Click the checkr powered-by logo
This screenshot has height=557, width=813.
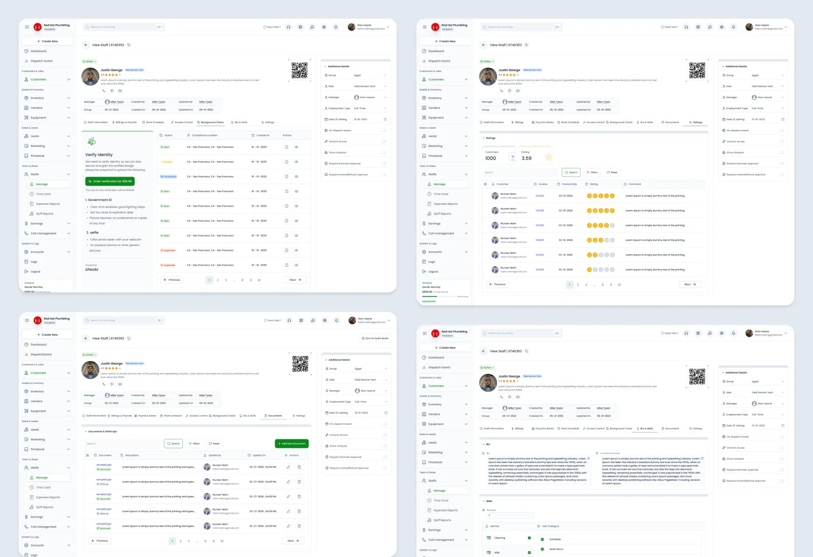click(x=92, y=270)
